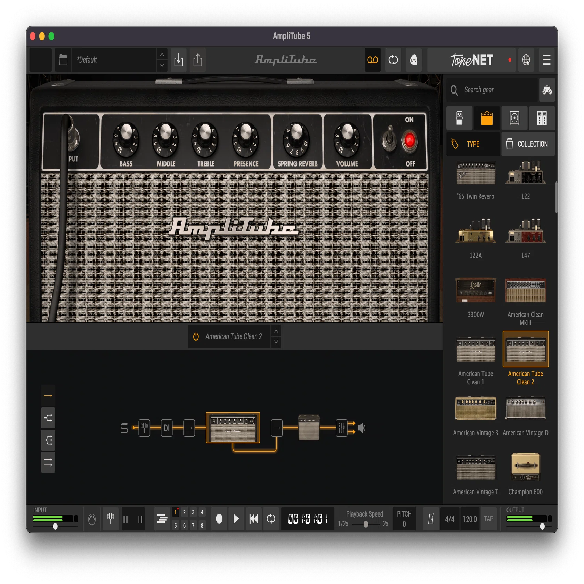Image resolution: width=584 pixels, height=584 pixels.
Task: Click the red amp pilot light
Action: pos(409,141)
